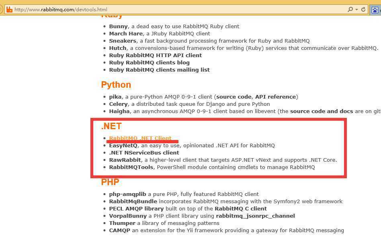Image resolution: width=381 pixels, height=237 pixels.
Task: Open the VorpalBunny link
Action: (x=128, y=216)
